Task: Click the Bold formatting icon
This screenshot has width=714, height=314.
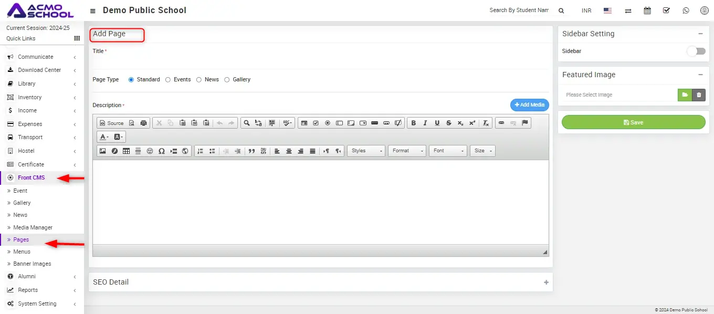Action: (413, 123)
